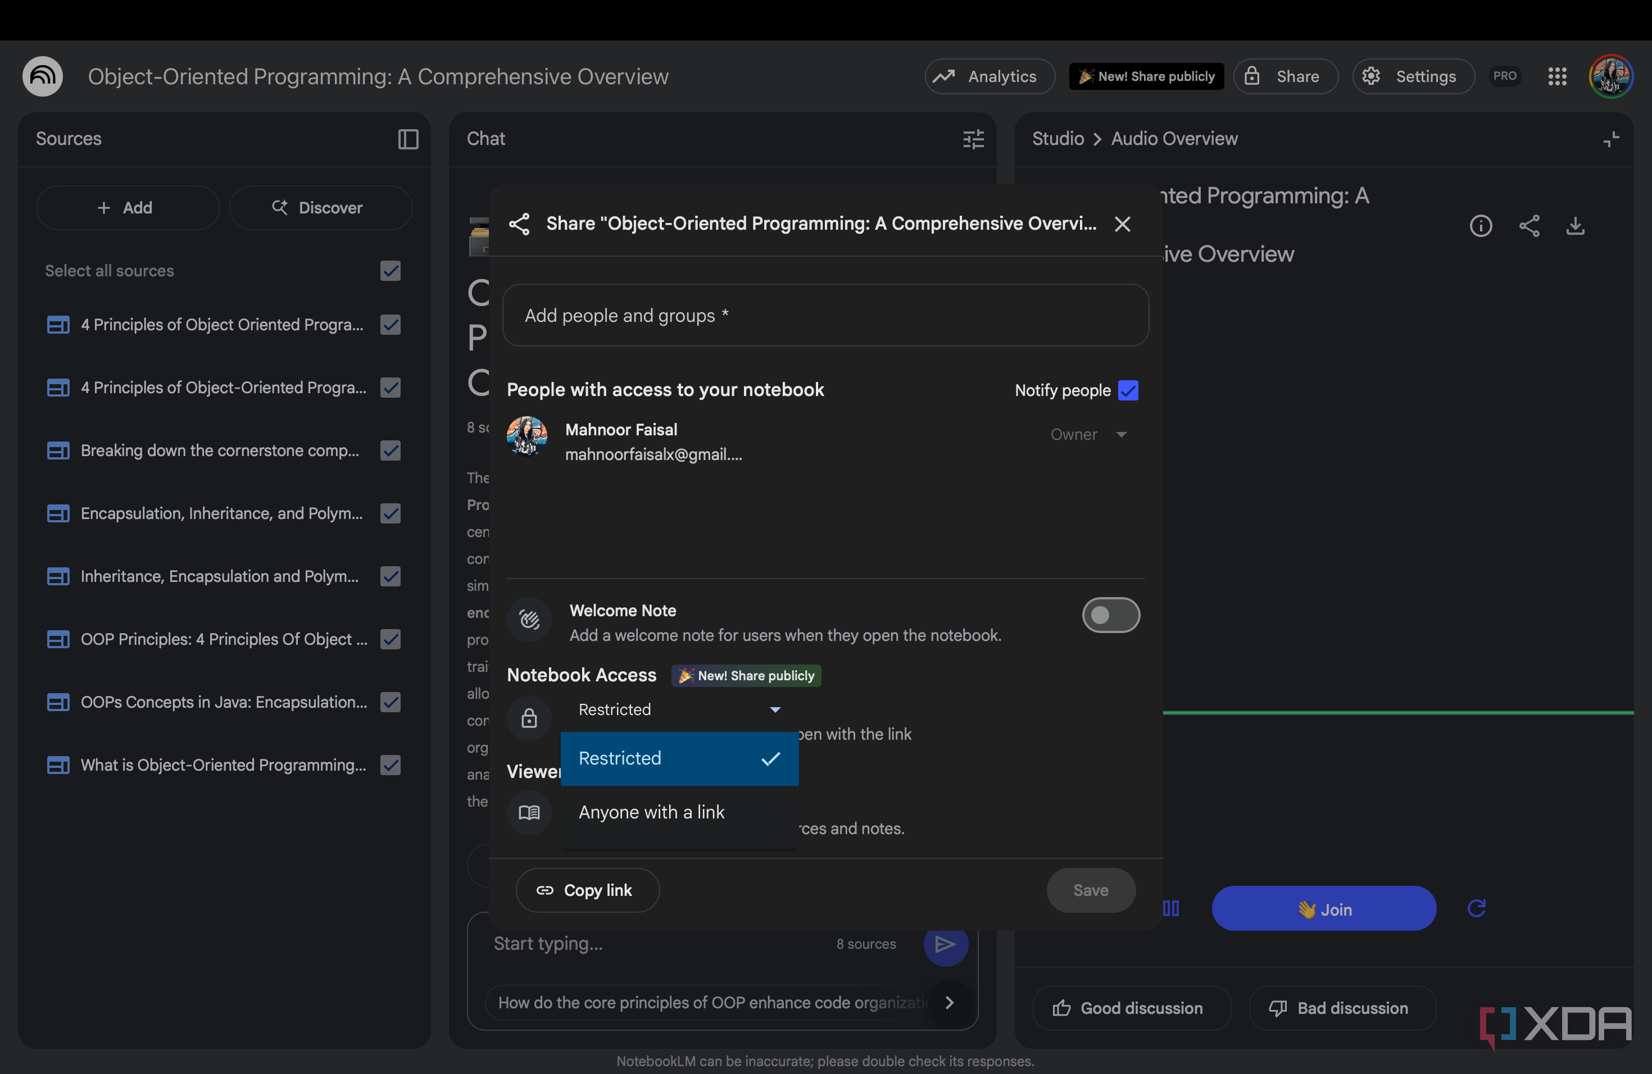Collapse the Restricted access dropdown

679,709
